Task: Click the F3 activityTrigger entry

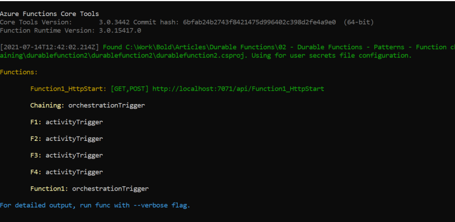Action: pyautogui.click(x=66, y=155)
